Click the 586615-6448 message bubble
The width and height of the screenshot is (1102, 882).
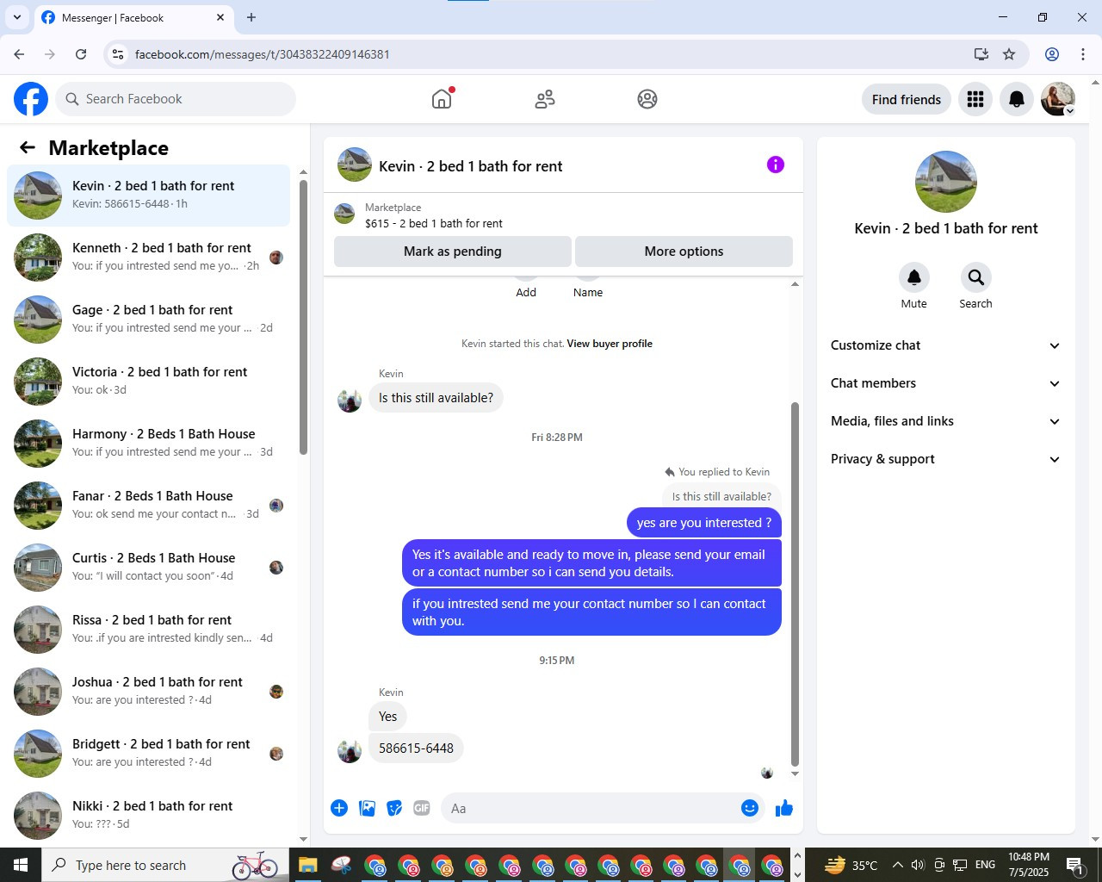coord(416,748)
